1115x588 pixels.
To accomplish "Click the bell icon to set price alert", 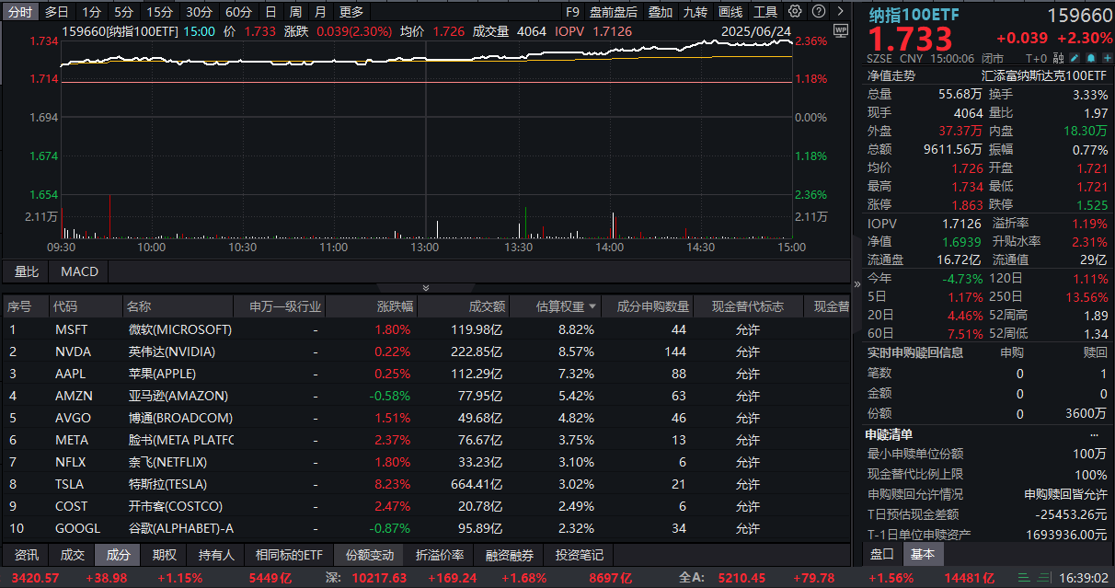I will 1091,57.
